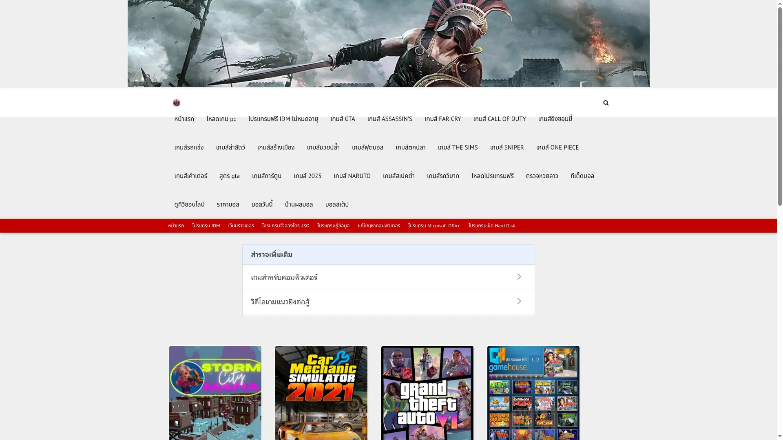Open ทีเด็ดบอล menu item
Image resolution: width=783 pixels, height=440 pixels.
[x=582, y=176]
